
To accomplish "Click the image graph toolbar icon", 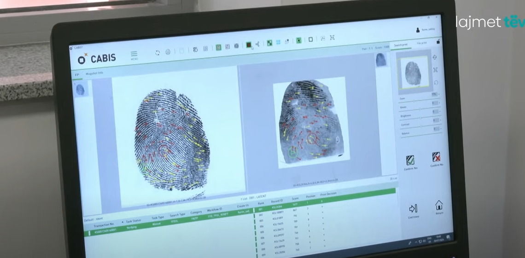I will click(323, 39).
